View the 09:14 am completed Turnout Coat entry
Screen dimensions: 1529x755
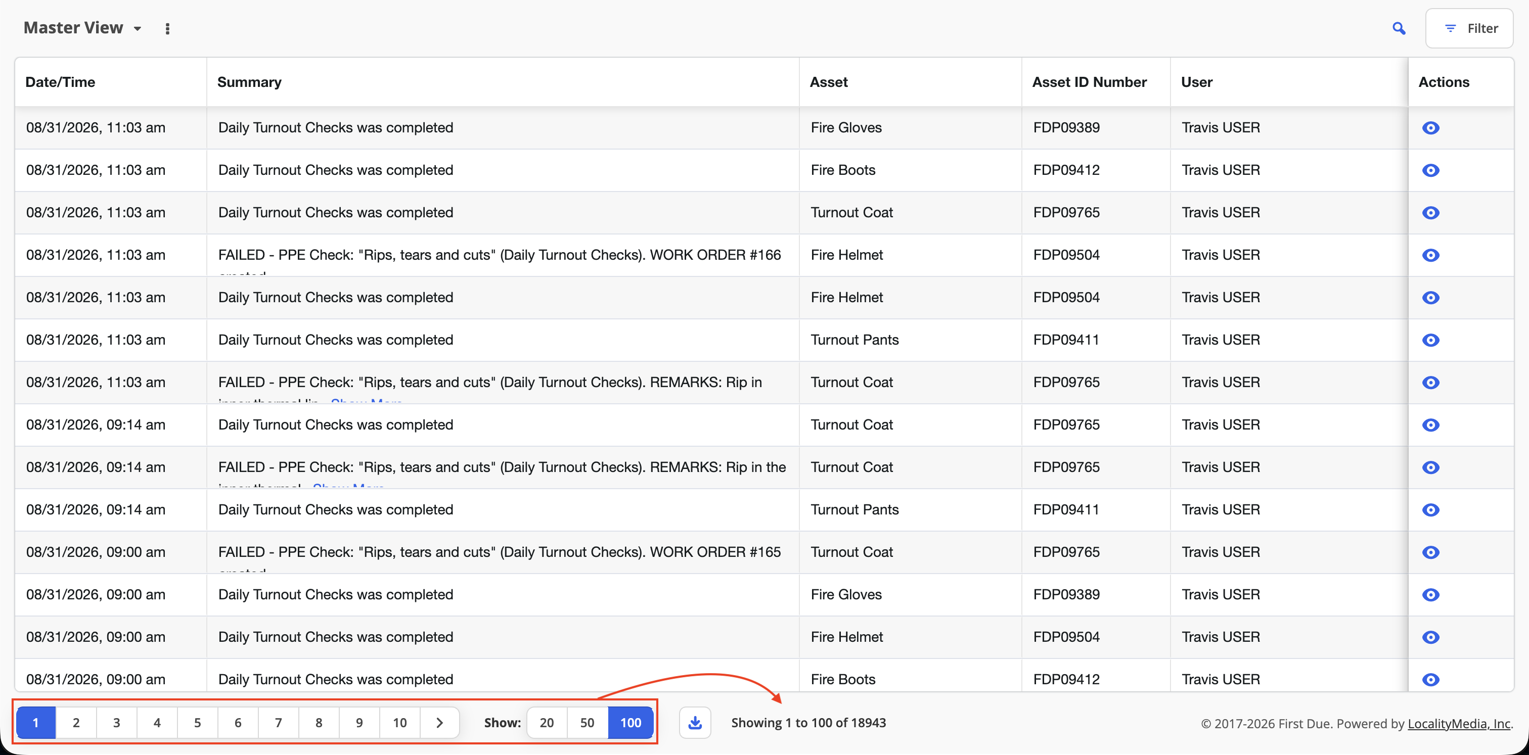[1430, 424]
